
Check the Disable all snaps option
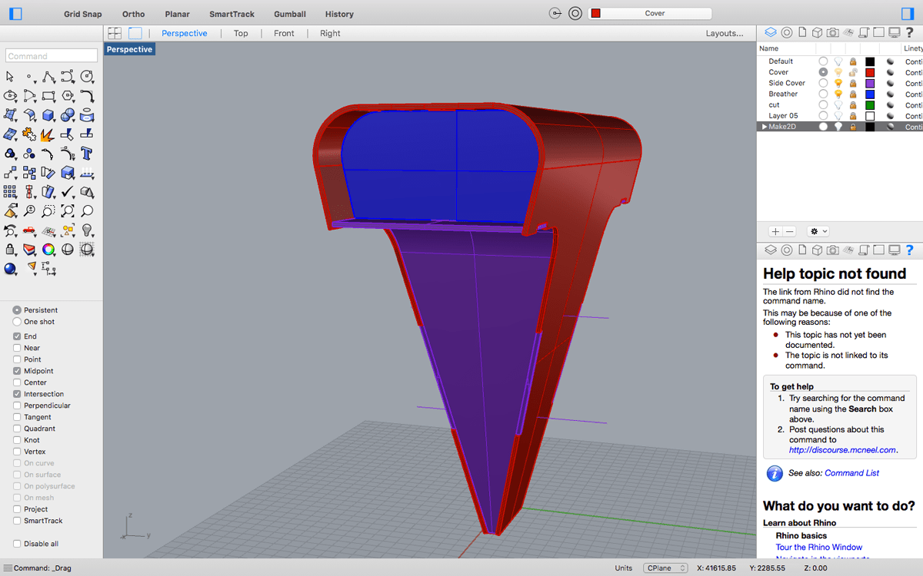pyautogui.click(x=18, y=543)
